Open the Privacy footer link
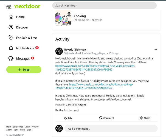The height and width of the screenshot is (137, 166). click(35, 127)
